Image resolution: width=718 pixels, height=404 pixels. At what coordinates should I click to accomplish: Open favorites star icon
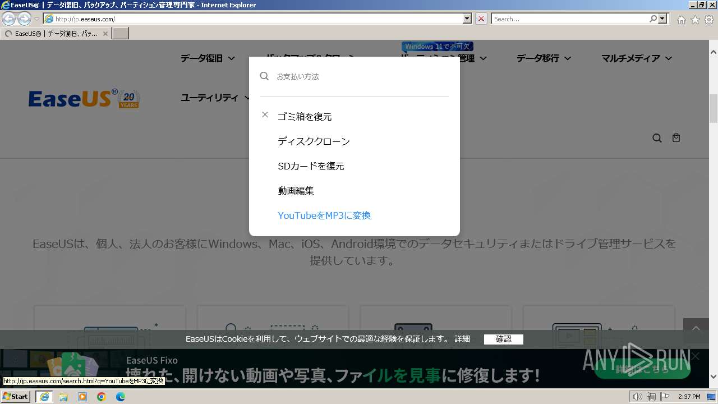pos(695,19)
